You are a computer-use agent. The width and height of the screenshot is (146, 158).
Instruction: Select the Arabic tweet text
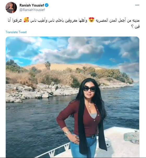[74, 23]
